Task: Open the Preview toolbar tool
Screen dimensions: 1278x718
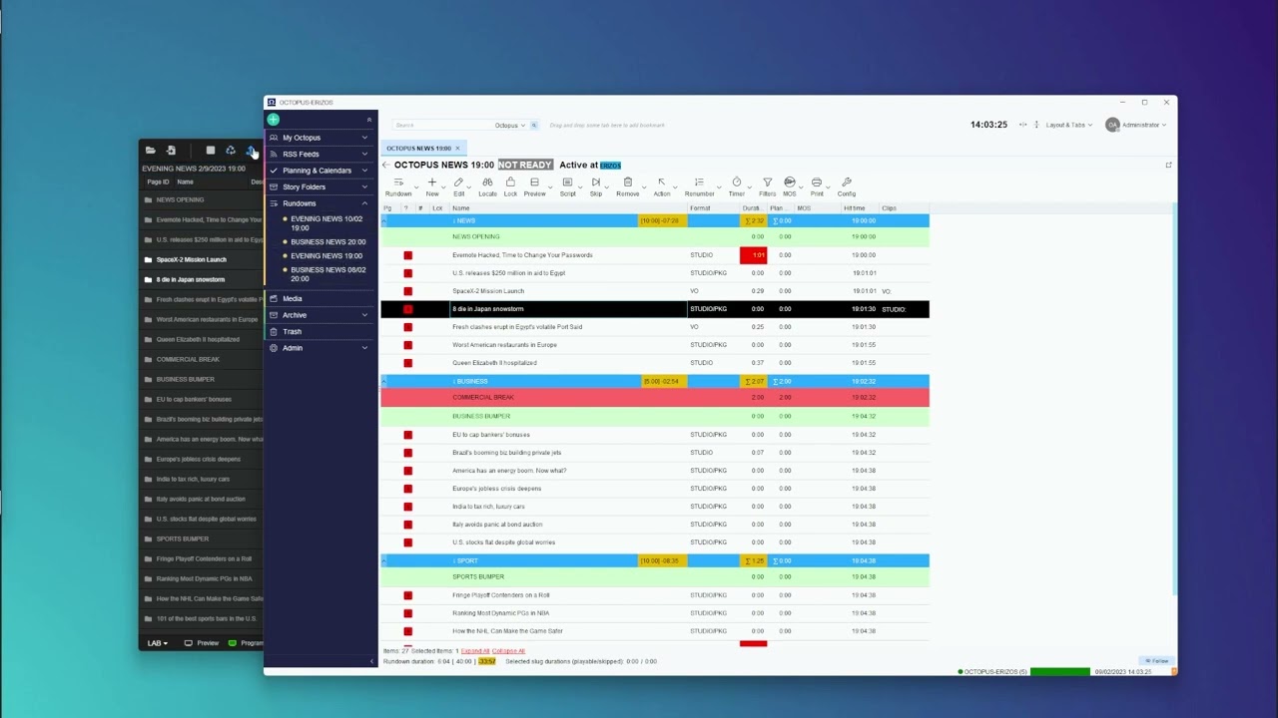Action: (534, 186)
